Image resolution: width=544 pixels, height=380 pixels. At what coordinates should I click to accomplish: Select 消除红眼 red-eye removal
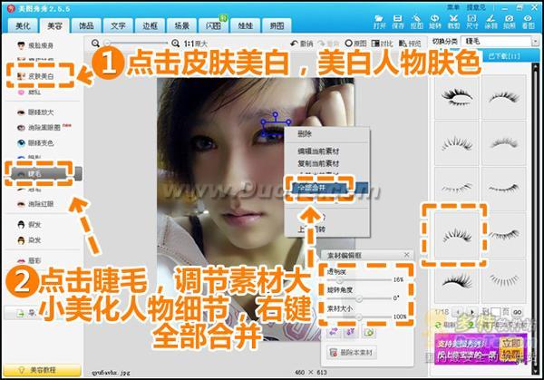(35, 204)
